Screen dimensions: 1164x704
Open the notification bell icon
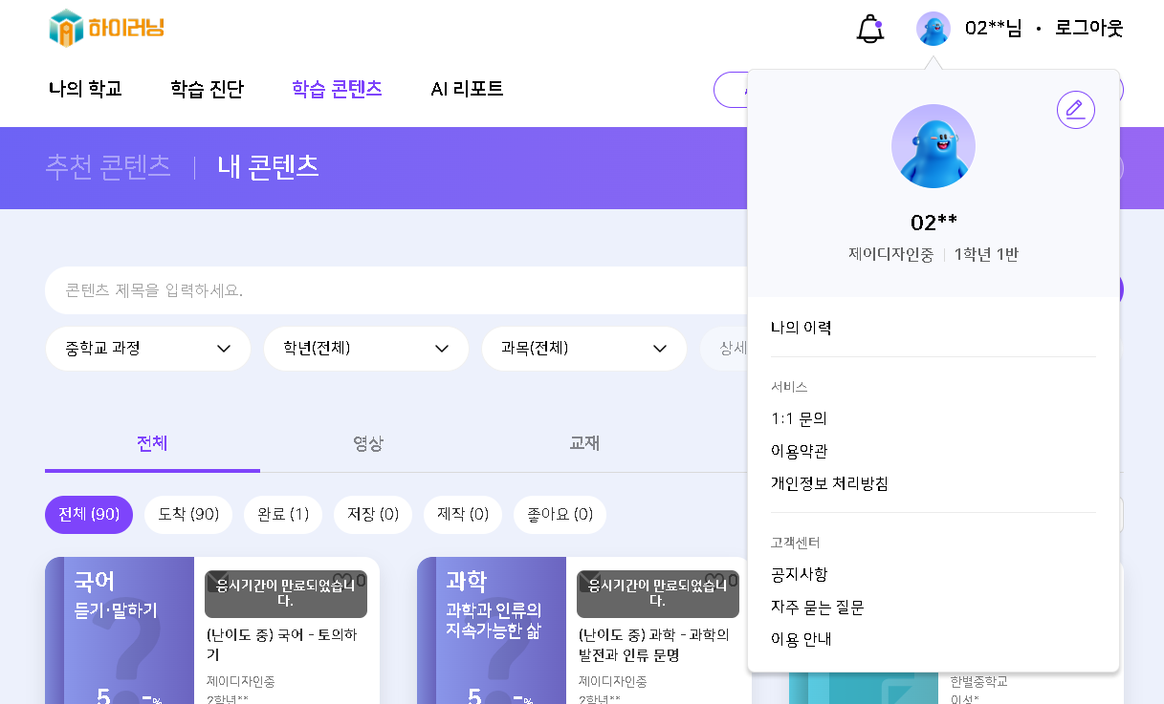tap(869, 29)
